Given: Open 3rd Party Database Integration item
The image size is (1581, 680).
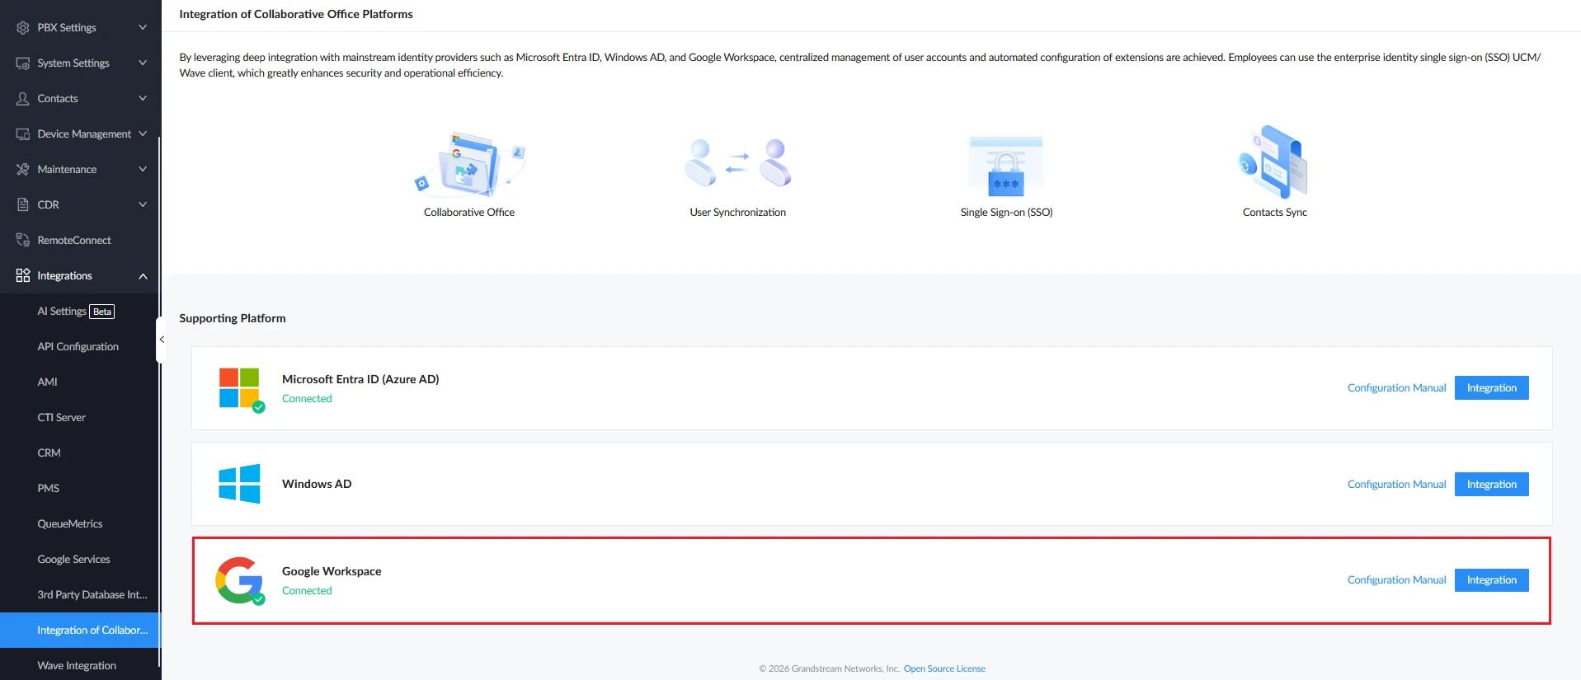Looking at the screenshot, I should point(92,595).
